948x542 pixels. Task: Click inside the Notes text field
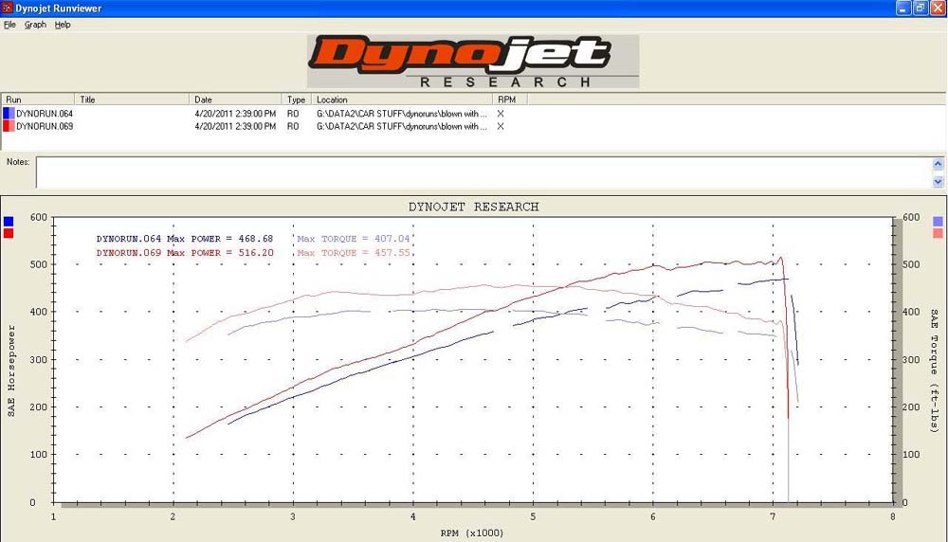click(483, 172)
